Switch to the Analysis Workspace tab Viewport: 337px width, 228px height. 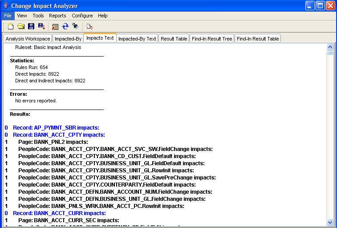click(28, 39)
